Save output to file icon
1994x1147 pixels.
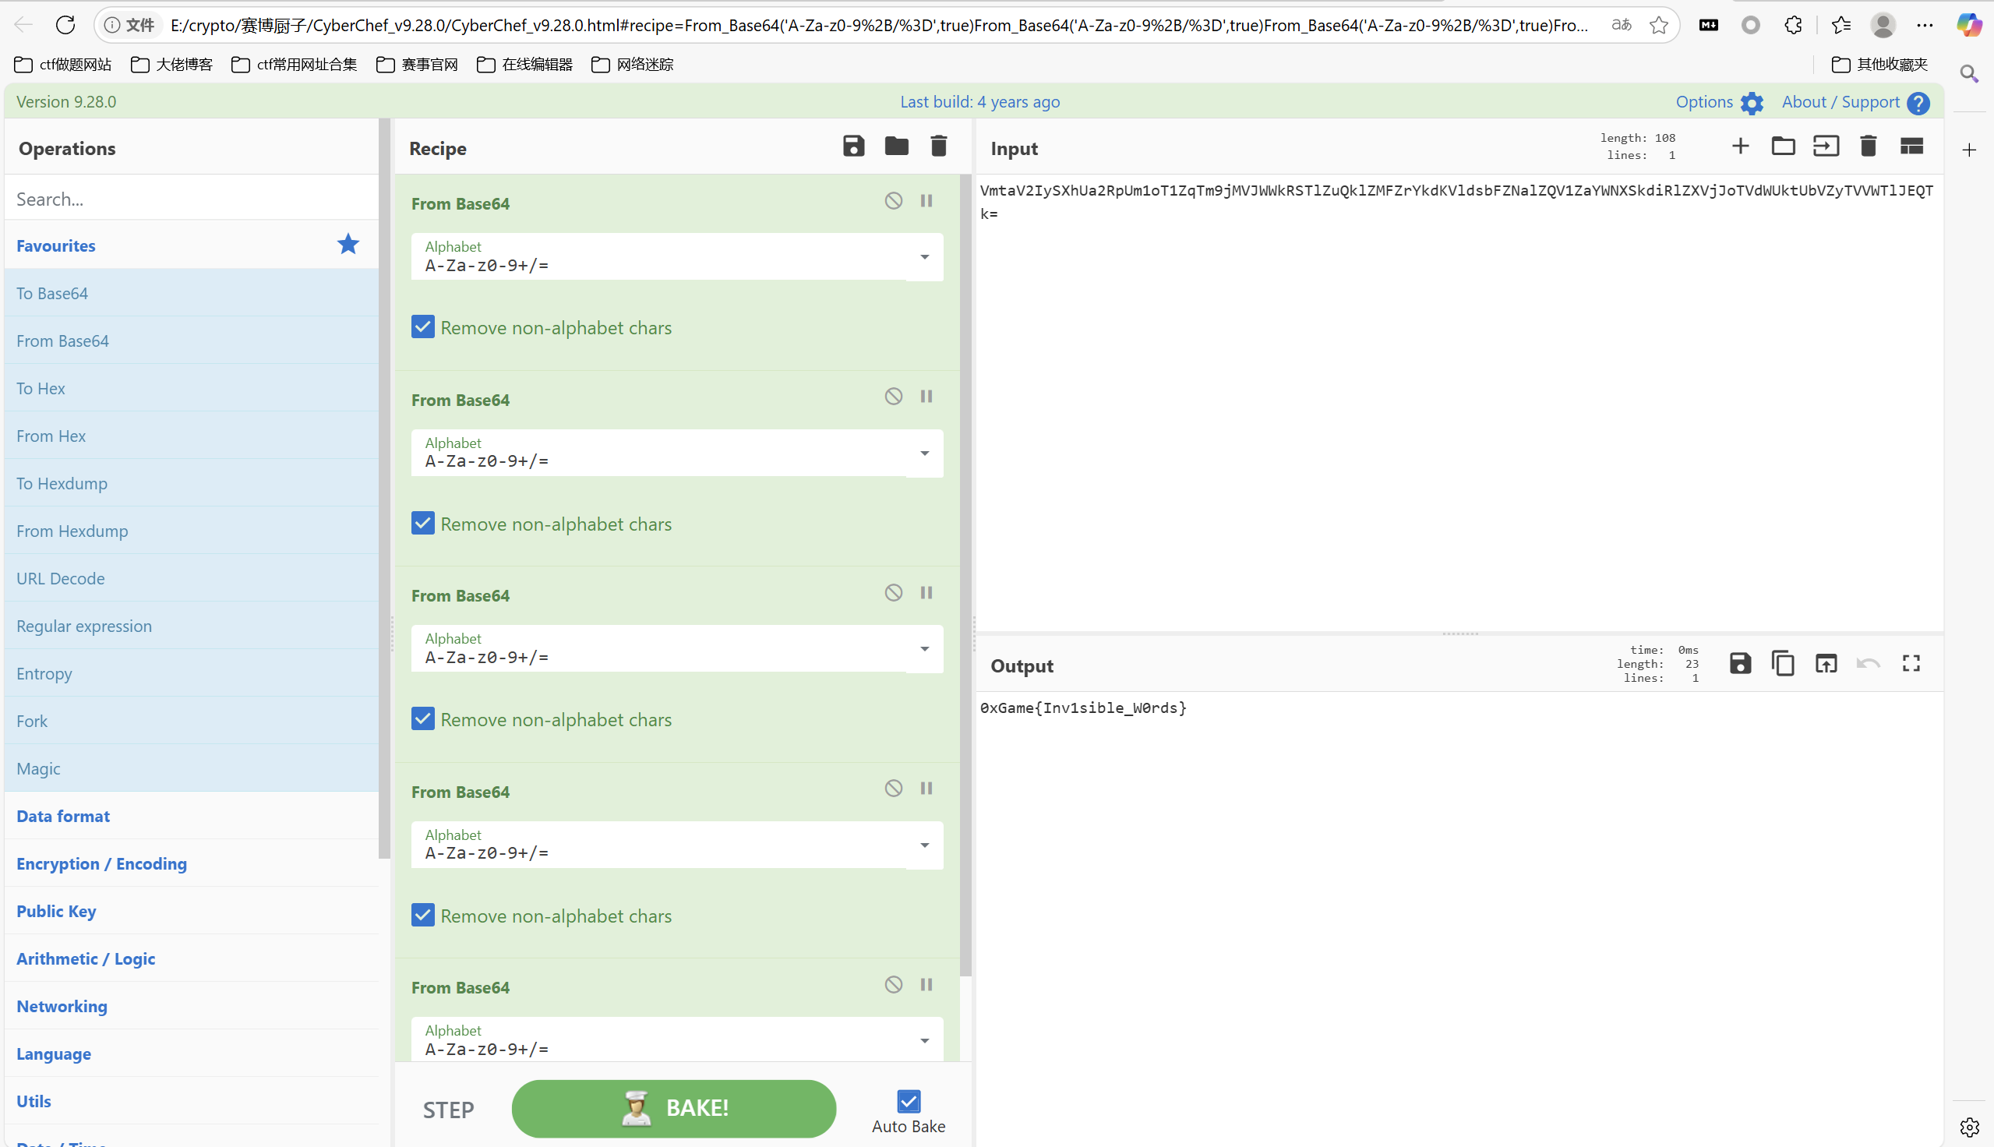pyautogui.click(x=1741, y=664)
